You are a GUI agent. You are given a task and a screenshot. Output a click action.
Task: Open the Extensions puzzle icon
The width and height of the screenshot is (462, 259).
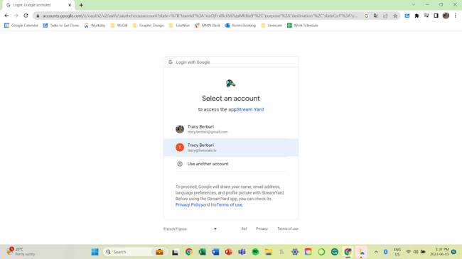coord(417,16)
